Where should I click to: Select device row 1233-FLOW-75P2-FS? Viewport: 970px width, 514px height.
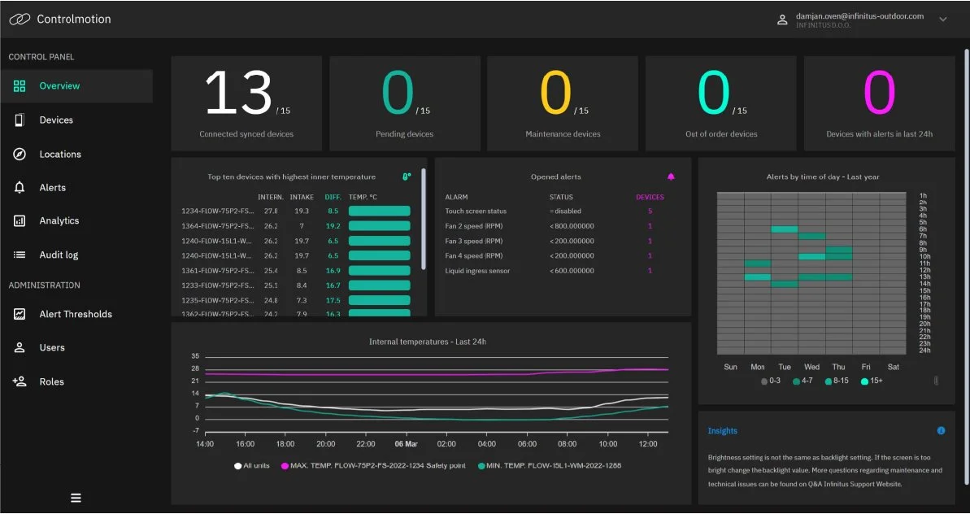(296, 285)
